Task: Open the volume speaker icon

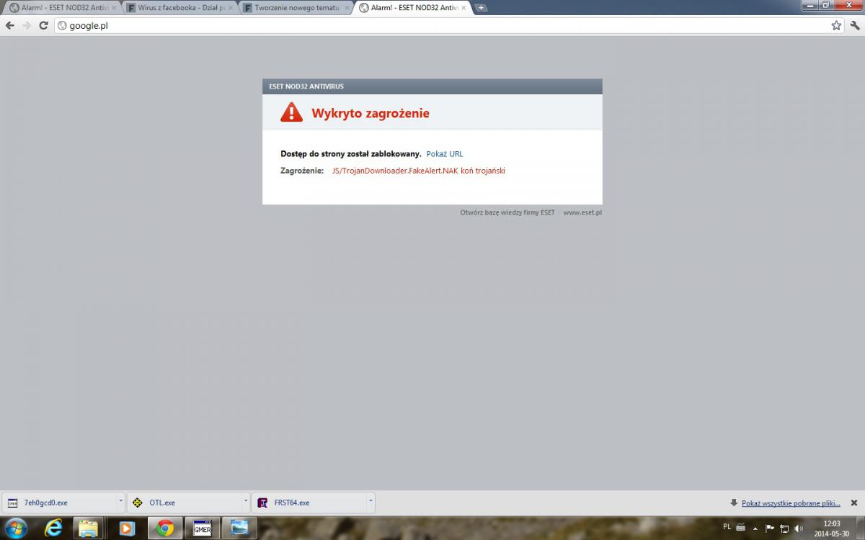Action: tap(799, 528)
